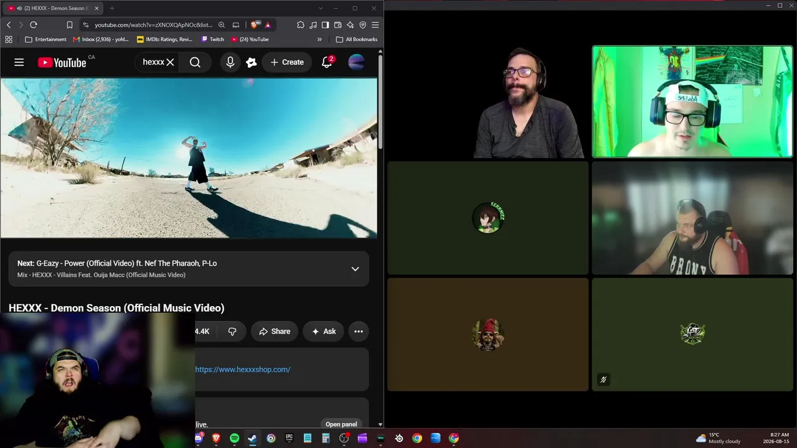Open site settings icon in address bar

[x=85, y=25]
